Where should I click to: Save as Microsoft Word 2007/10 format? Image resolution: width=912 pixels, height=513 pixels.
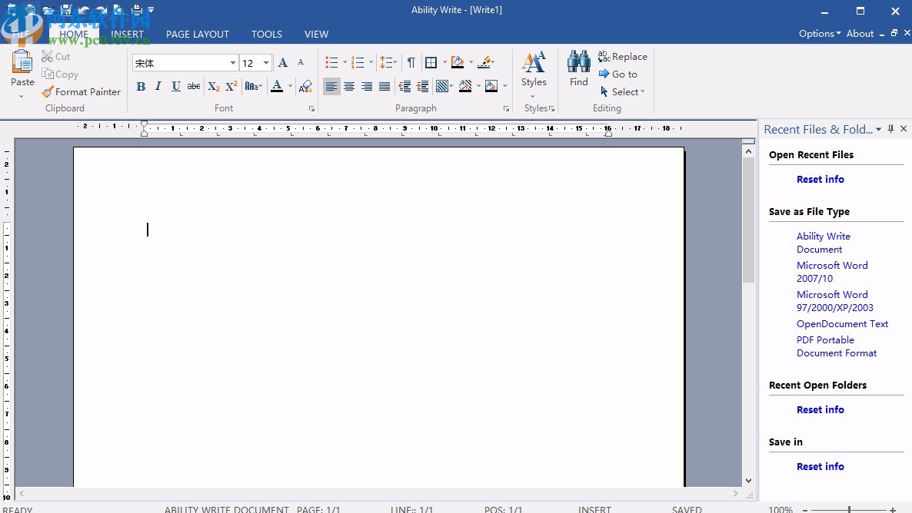[832, 272]
